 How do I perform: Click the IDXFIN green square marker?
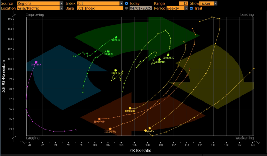tap(116, 37)
